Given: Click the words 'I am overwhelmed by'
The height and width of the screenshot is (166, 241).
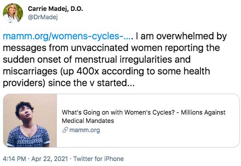Looking at the screenshot, I should point(181,36).
